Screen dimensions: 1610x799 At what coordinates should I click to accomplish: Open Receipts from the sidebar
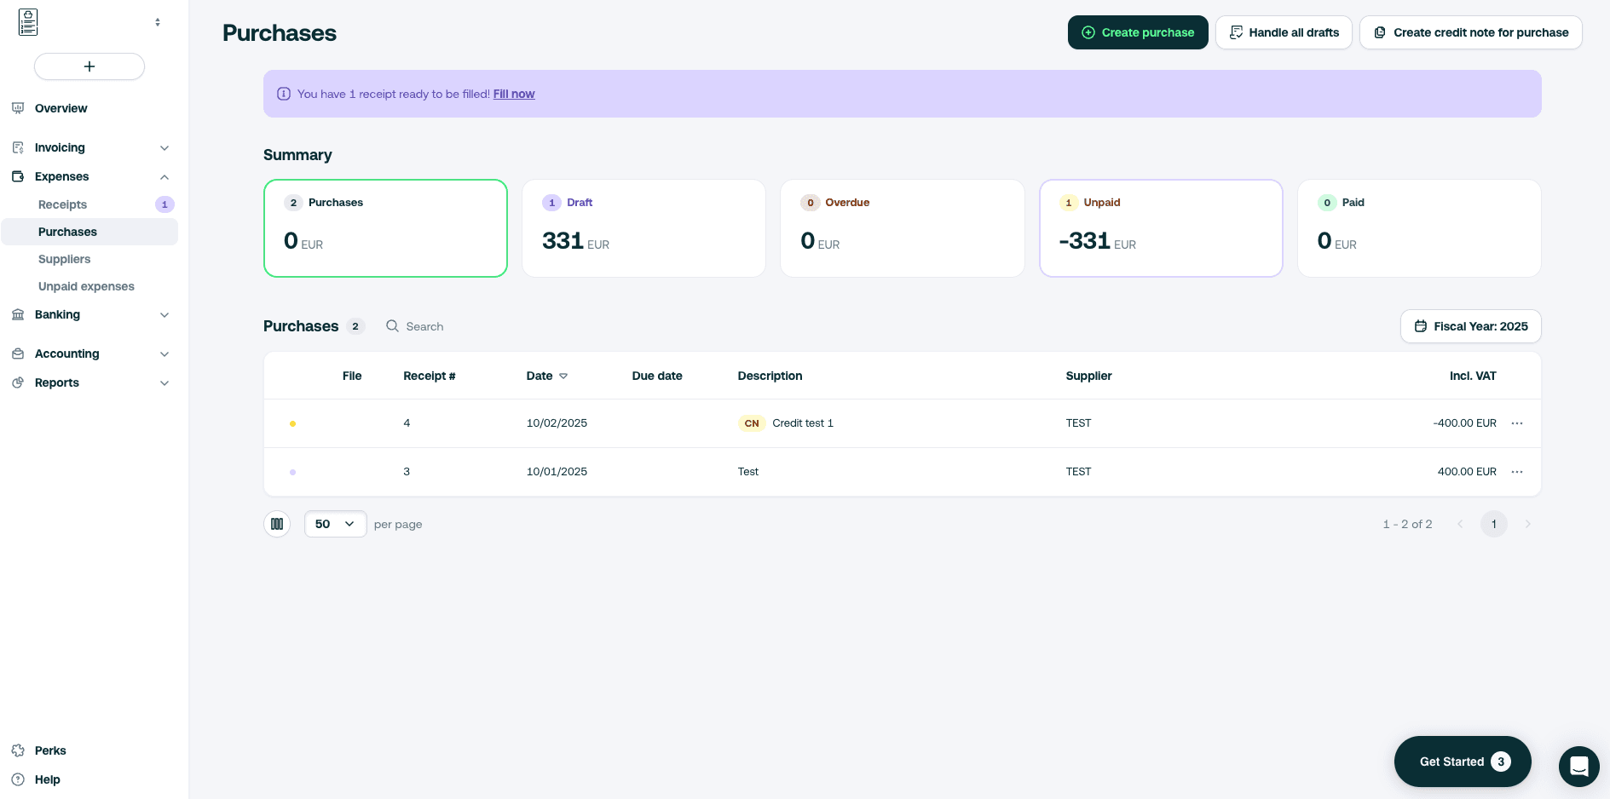point(62,204)
